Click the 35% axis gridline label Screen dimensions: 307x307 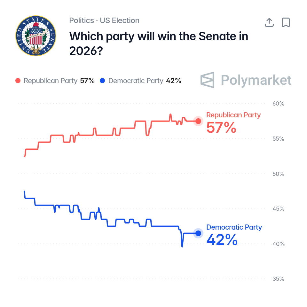pos(279,279)
